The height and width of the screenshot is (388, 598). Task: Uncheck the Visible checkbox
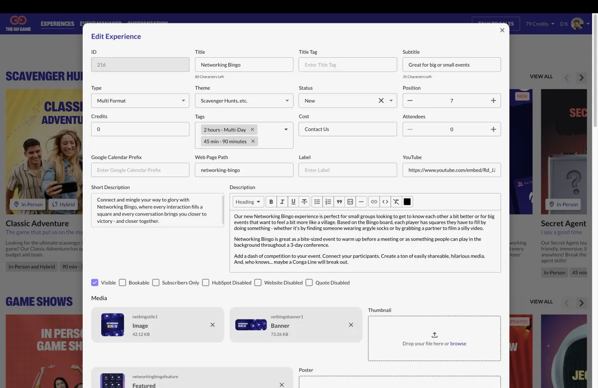pos(95,283)
